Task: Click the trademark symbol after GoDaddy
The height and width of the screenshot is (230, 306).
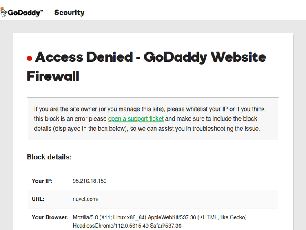Action: click(42, 11)
